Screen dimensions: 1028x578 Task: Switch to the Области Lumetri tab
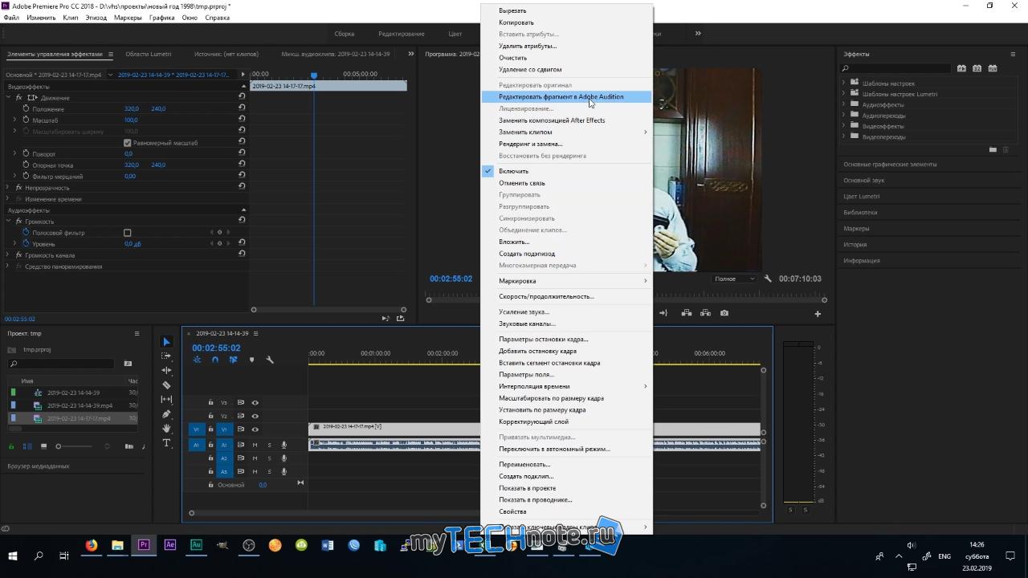click(x=149, y=54)
